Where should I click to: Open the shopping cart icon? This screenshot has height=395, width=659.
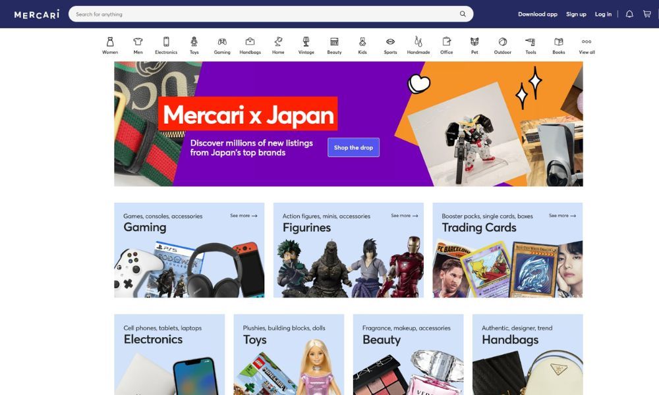click(x=647, y=14)
